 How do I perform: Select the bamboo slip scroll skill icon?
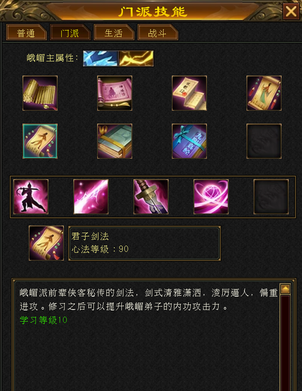[40, 93]
